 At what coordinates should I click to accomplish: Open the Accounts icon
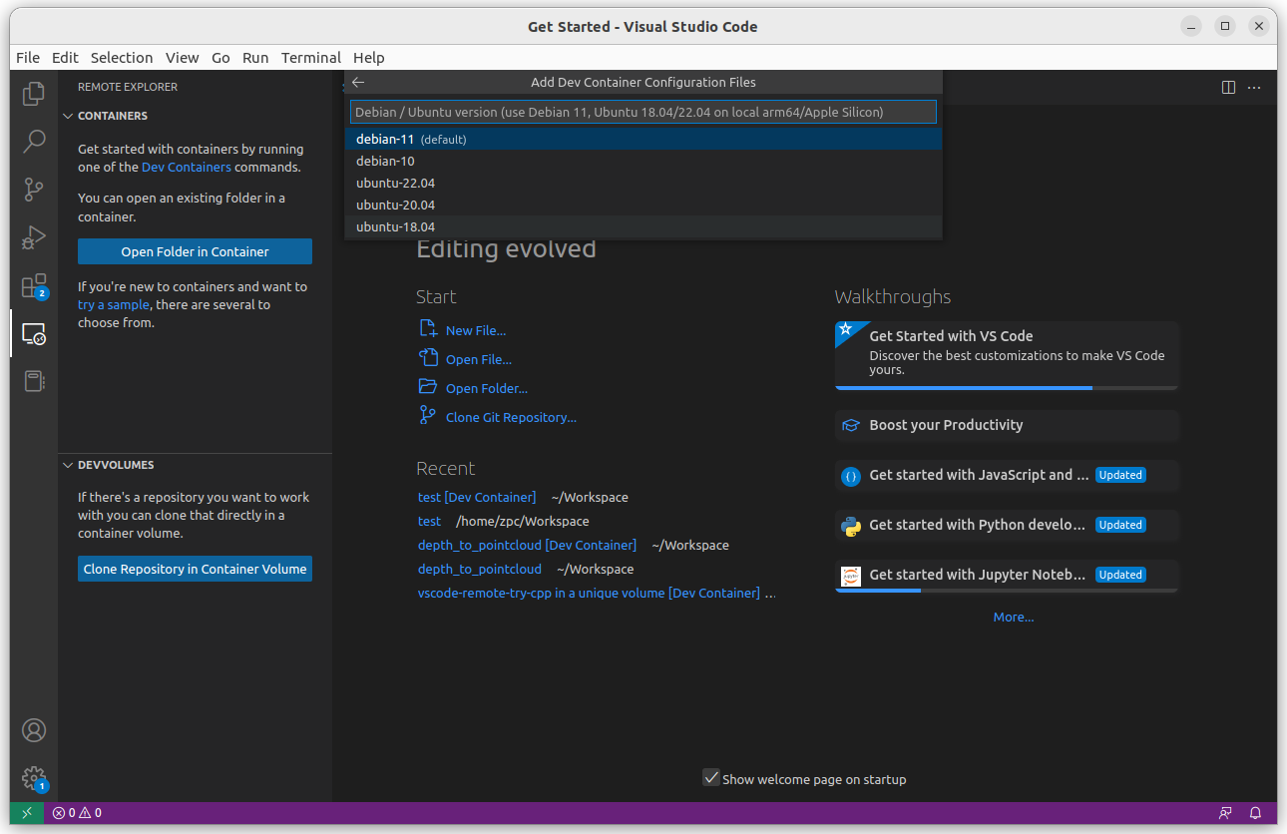coord(34,730)
